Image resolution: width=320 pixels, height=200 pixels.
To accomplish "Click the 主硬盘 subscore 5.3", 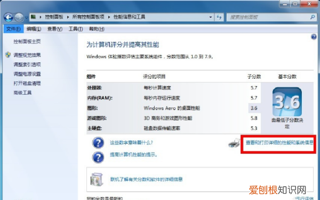I will click(x=254, y=128).
